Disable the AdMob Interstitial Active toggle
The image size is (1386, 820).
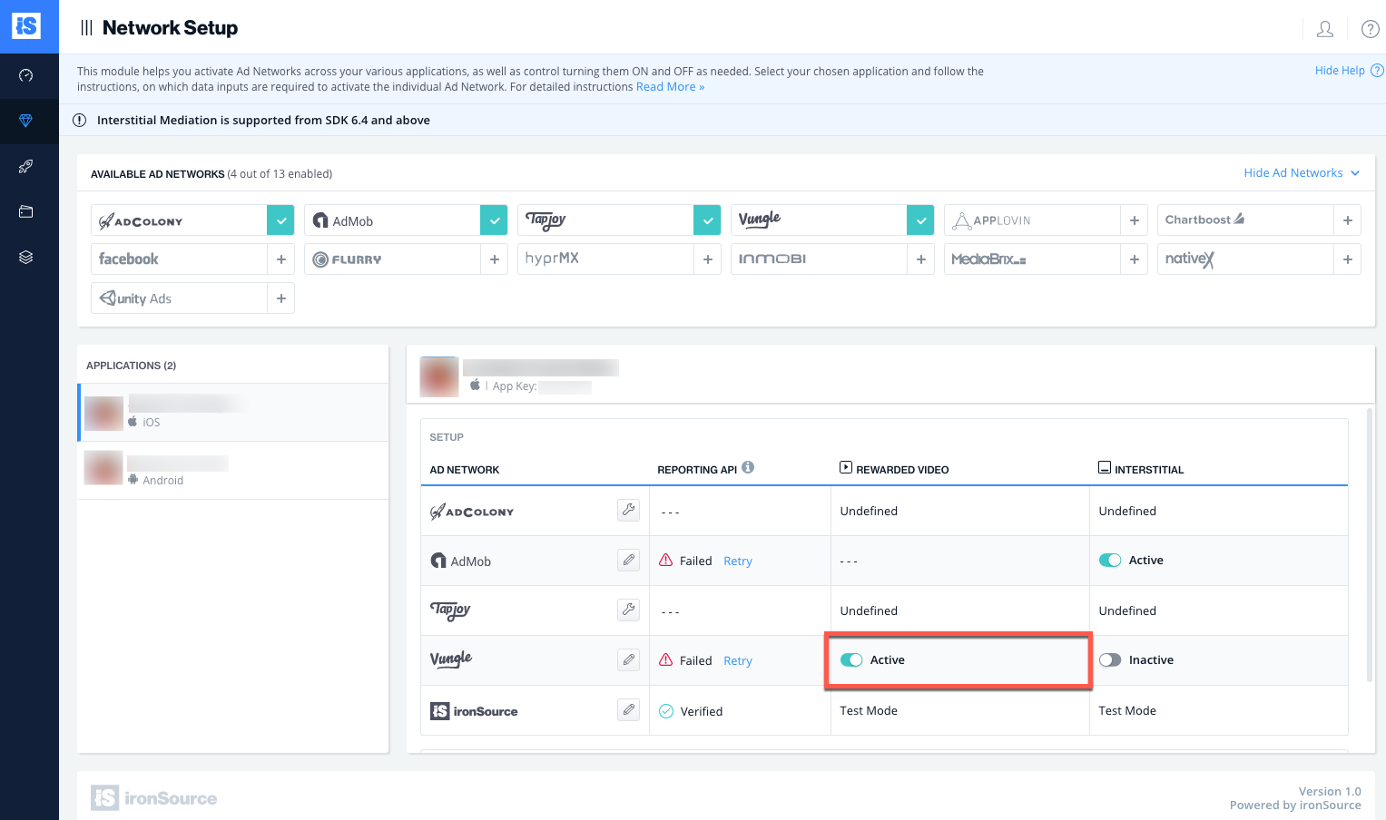[x=1110, y=560]
